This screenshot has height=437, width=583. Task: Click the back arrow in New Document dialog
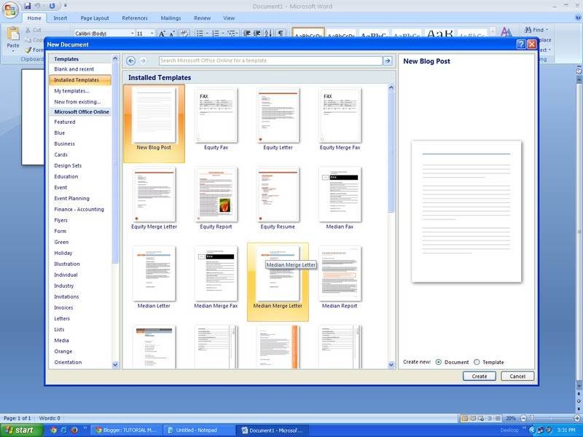[x=130, y=60]
